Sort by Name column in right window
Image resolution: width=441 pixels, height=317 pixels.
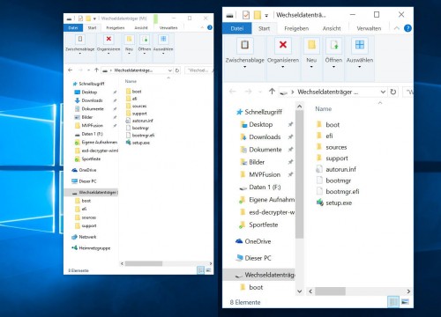(324, 109)
